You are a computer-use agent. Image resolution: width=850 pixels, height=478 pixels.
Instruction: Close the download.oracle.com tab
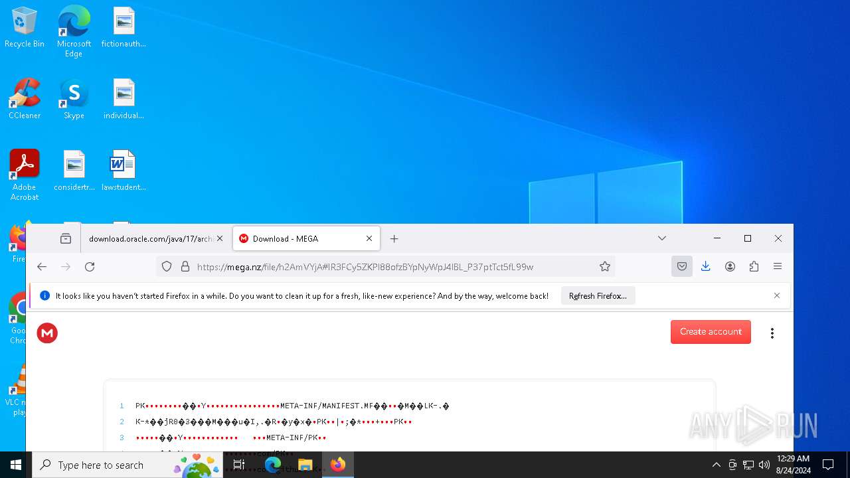(220, 238)
